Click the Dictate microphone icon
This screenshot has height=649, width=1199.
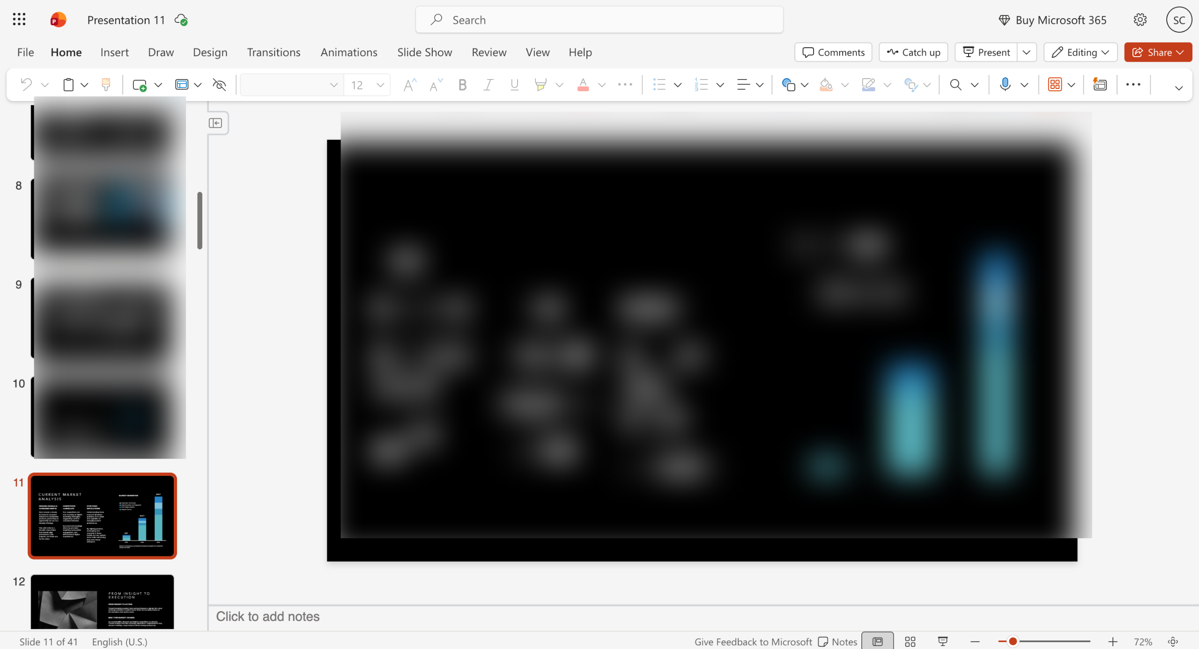[x=1005, y=85]
